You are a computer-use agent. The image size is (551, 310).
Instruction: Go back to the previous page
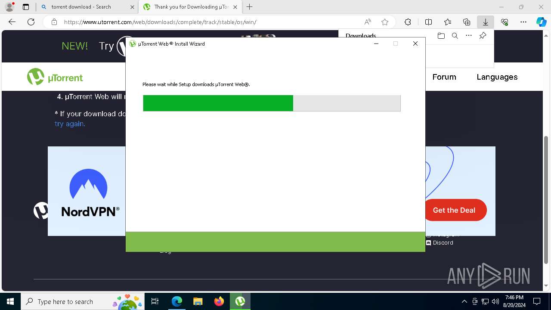click(x=12, y=22)
